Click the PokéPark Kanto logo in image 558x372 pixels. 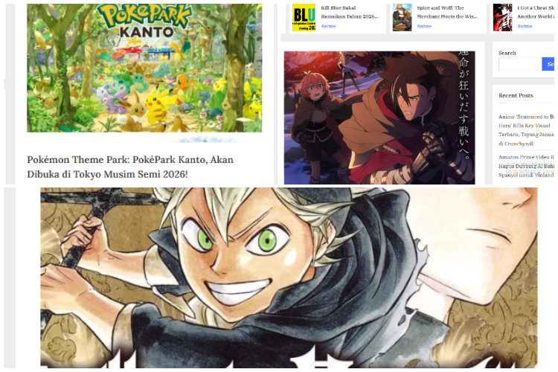pyautogui.click(x=144, y=20)
